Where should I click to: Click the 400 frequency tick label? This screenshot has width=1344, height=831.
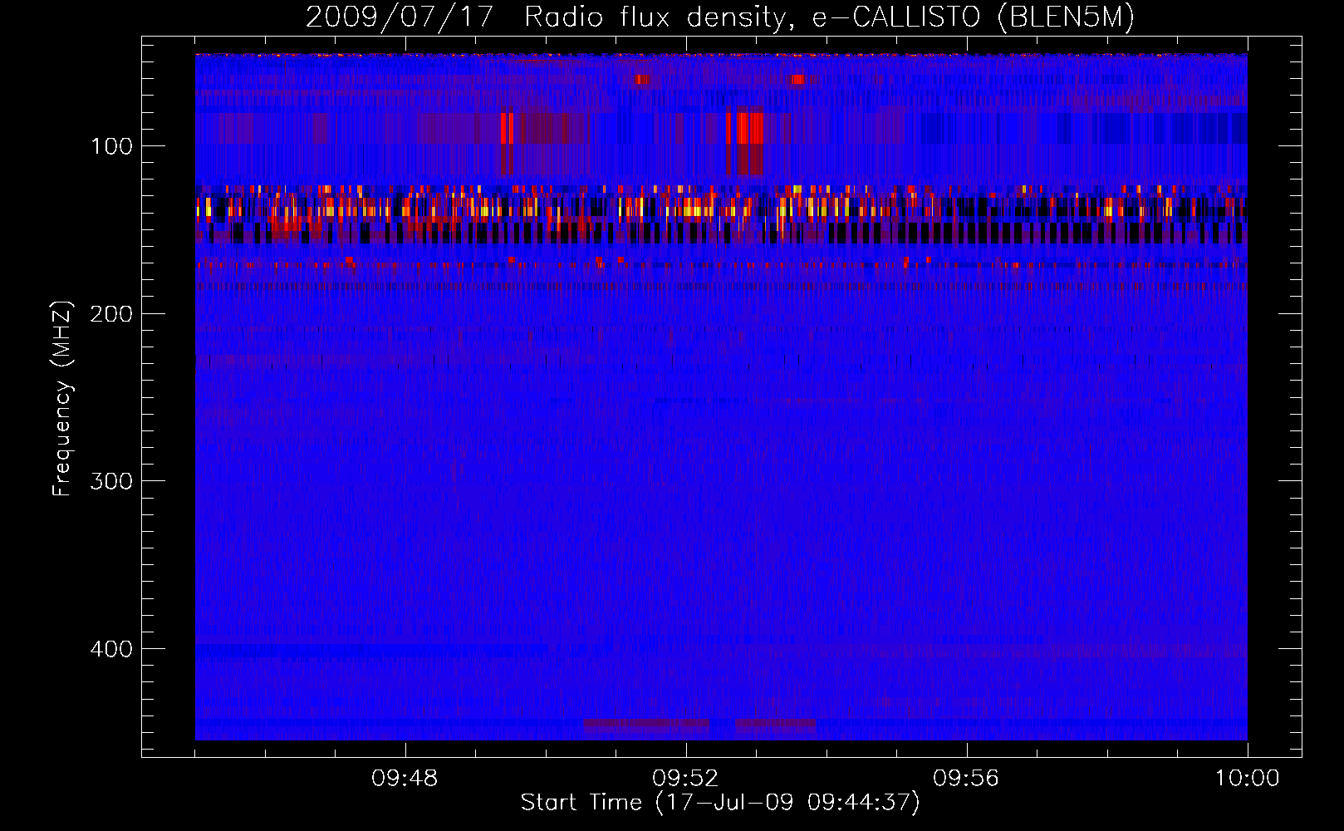(111, 649)
